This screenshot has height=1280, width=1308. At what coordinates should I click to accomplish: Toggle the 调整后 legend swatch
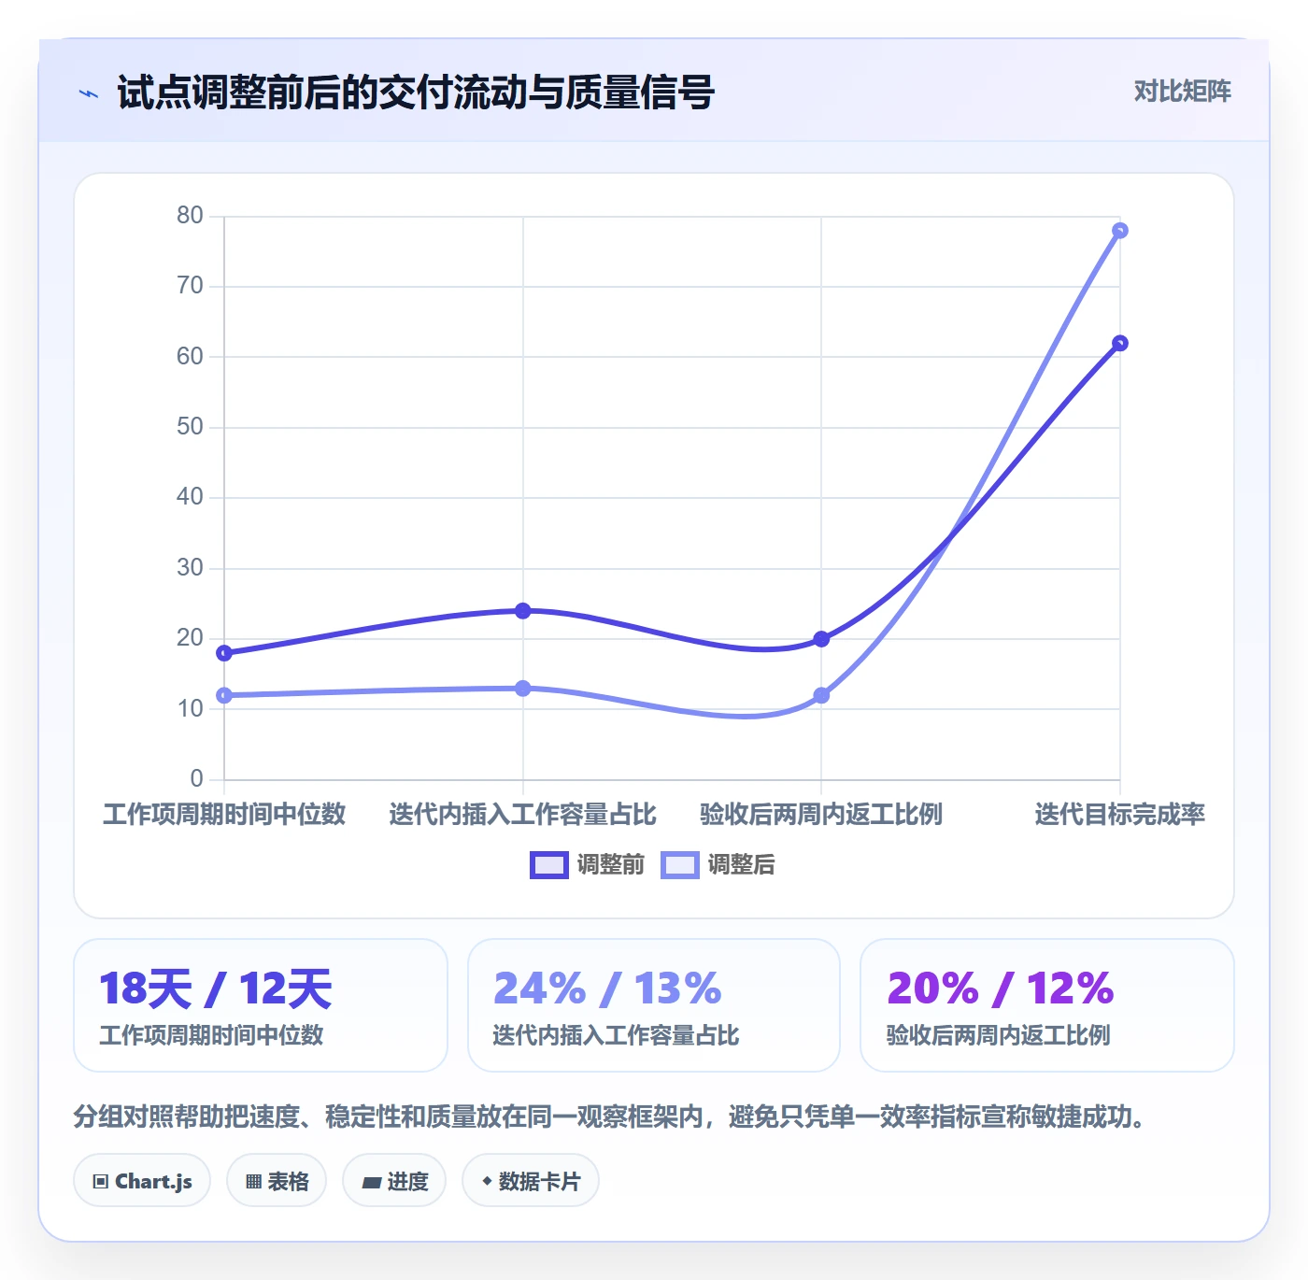pos(680,865)
